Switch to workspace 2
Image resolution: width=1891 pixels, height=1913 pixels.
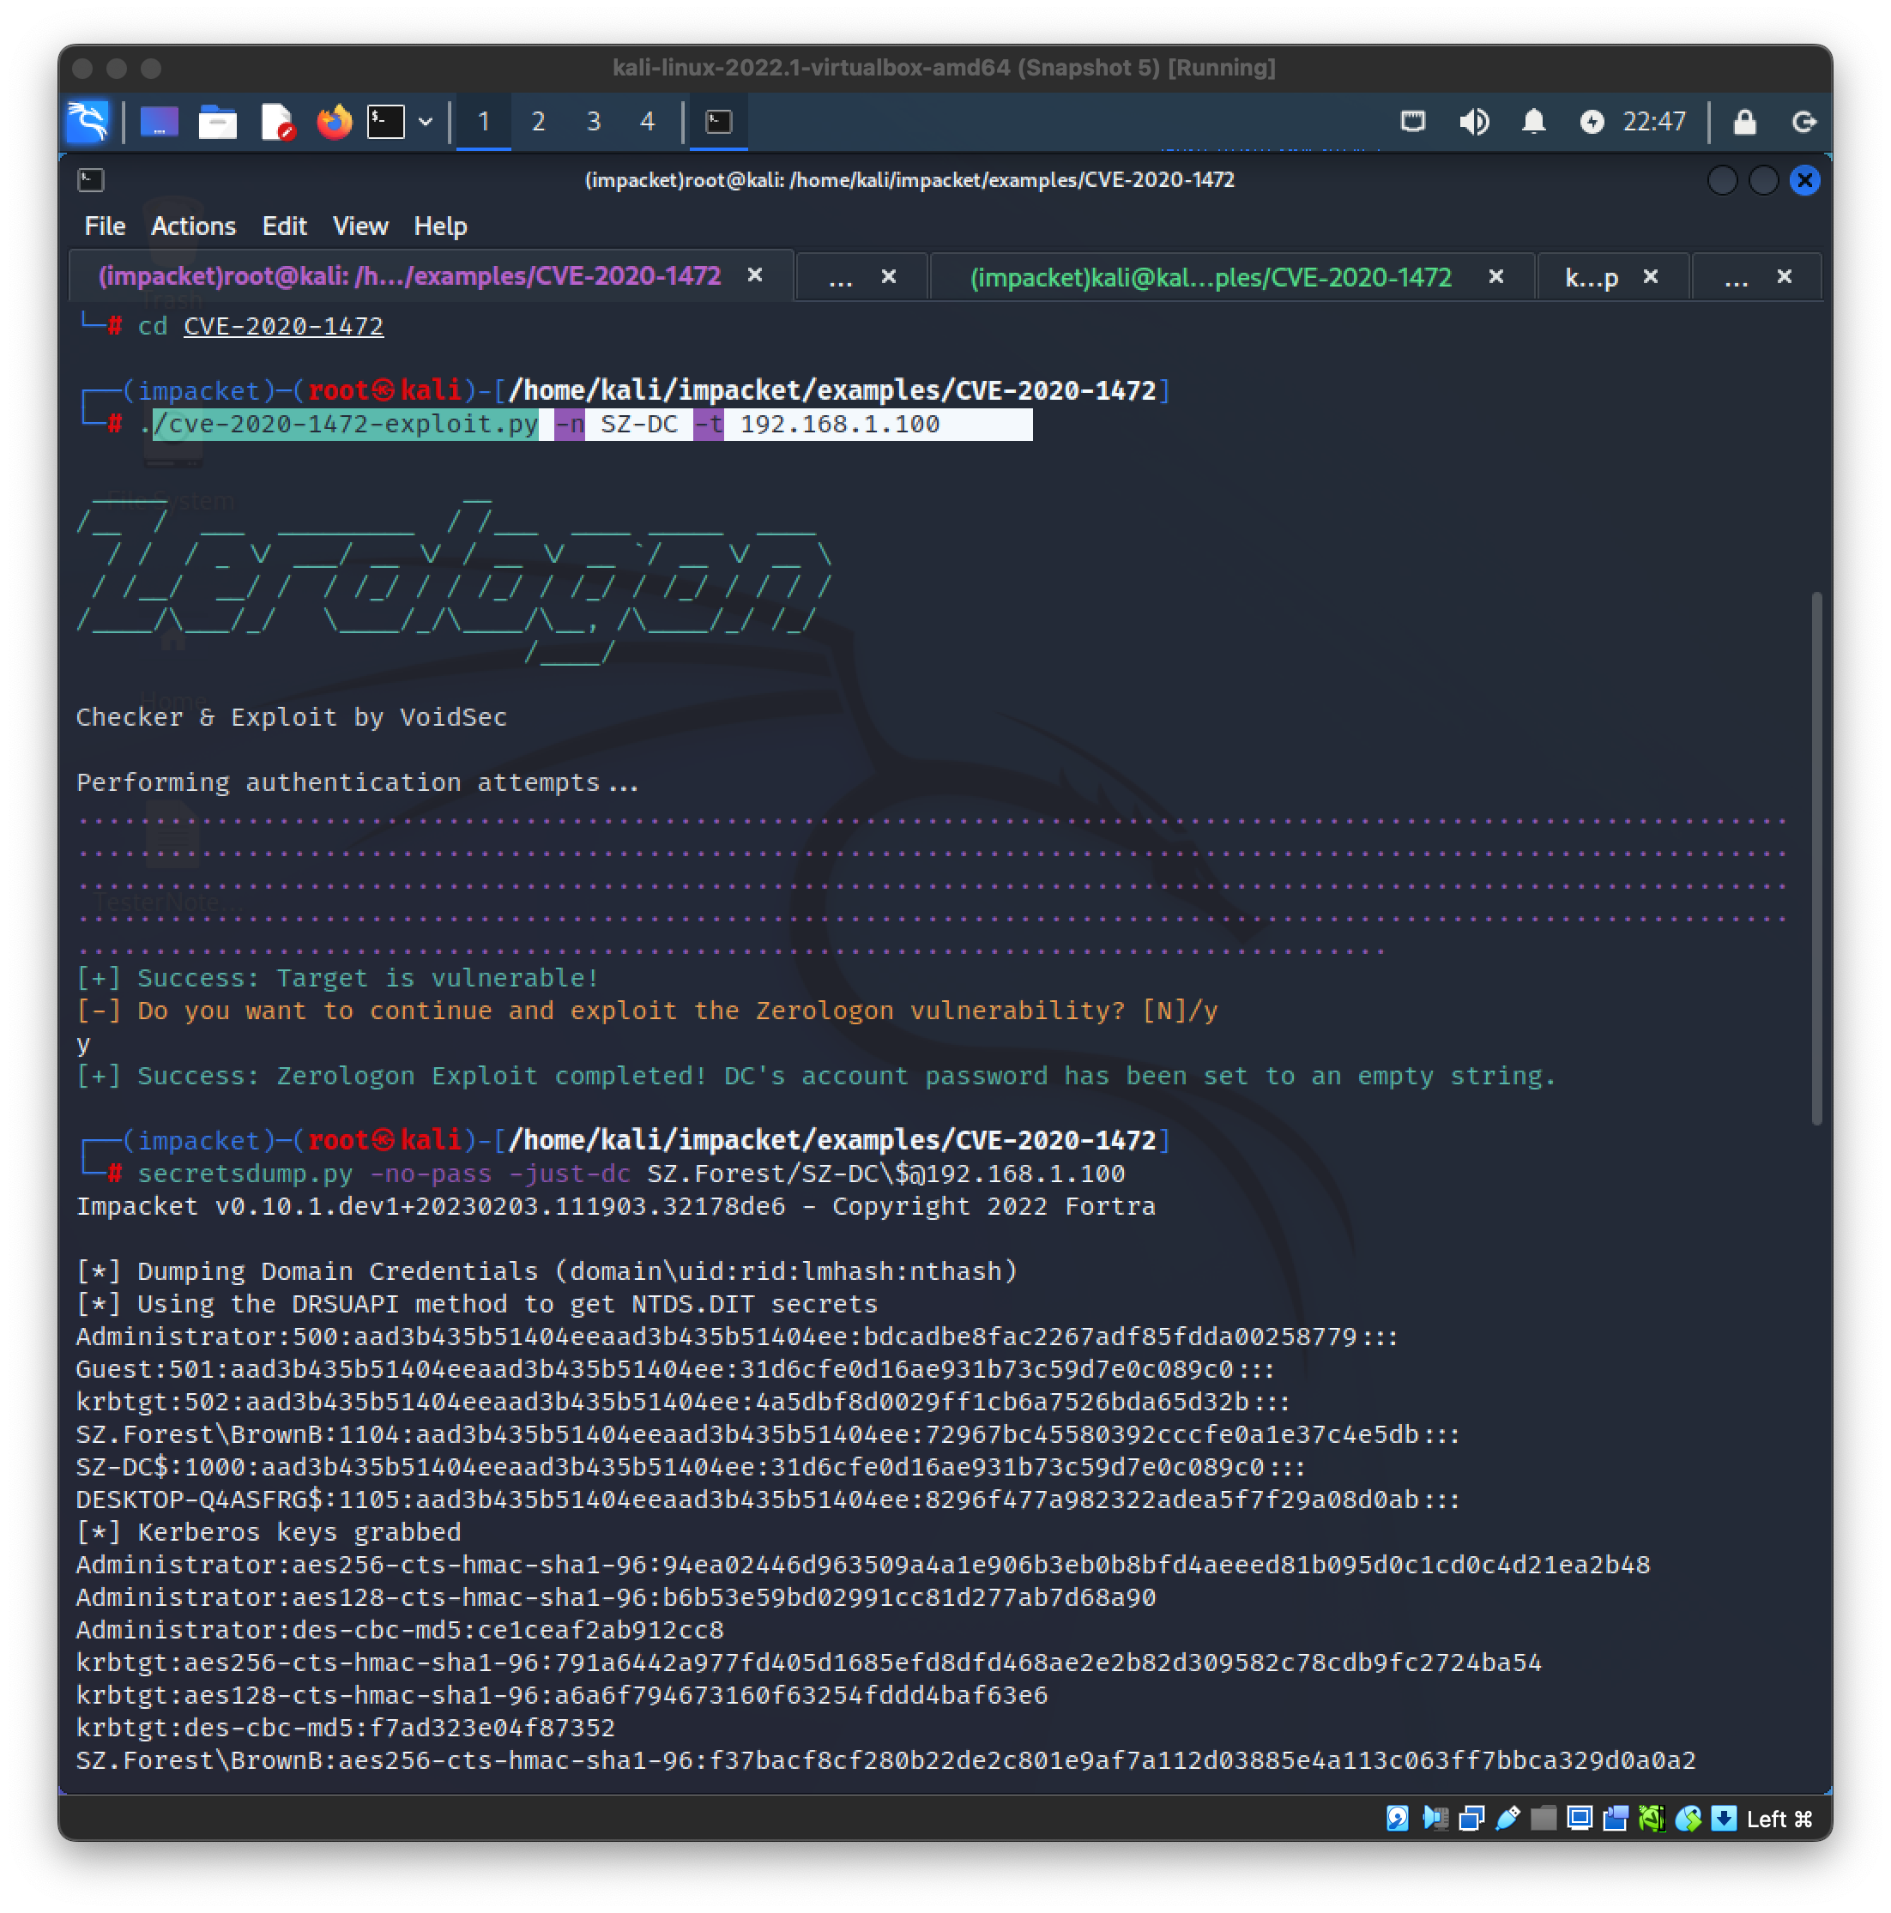(538, 122)
